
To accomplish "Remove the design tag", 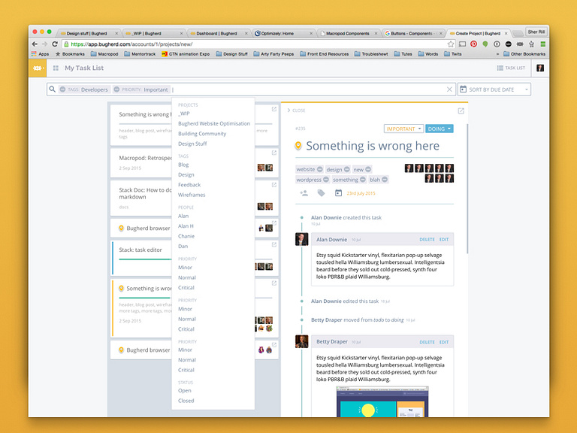I will (346, 169).
